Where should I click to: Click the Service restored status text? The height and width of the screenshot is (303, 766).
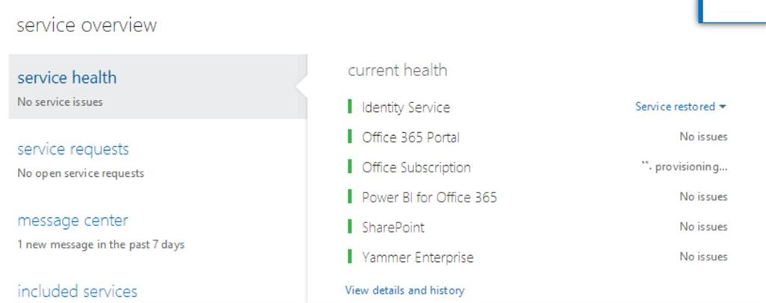point(675,107)
